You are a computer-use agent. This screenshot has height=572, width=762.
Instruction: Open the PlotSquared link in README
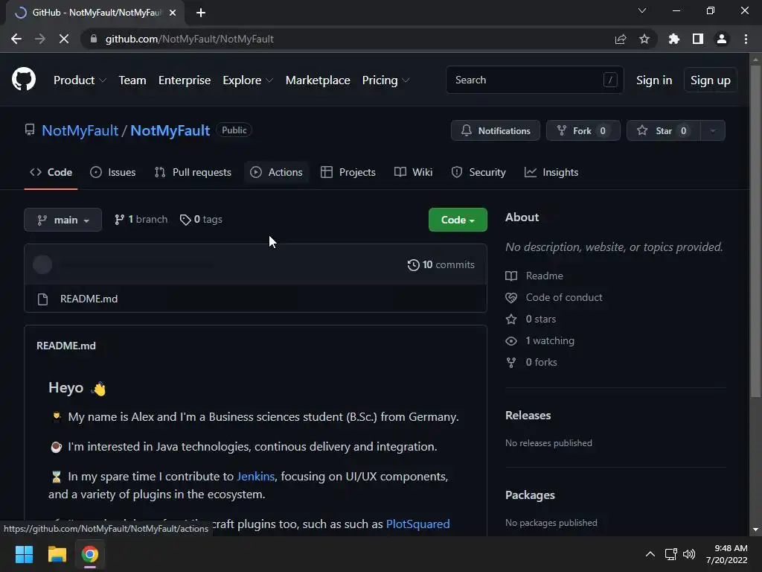click(418, 524)
